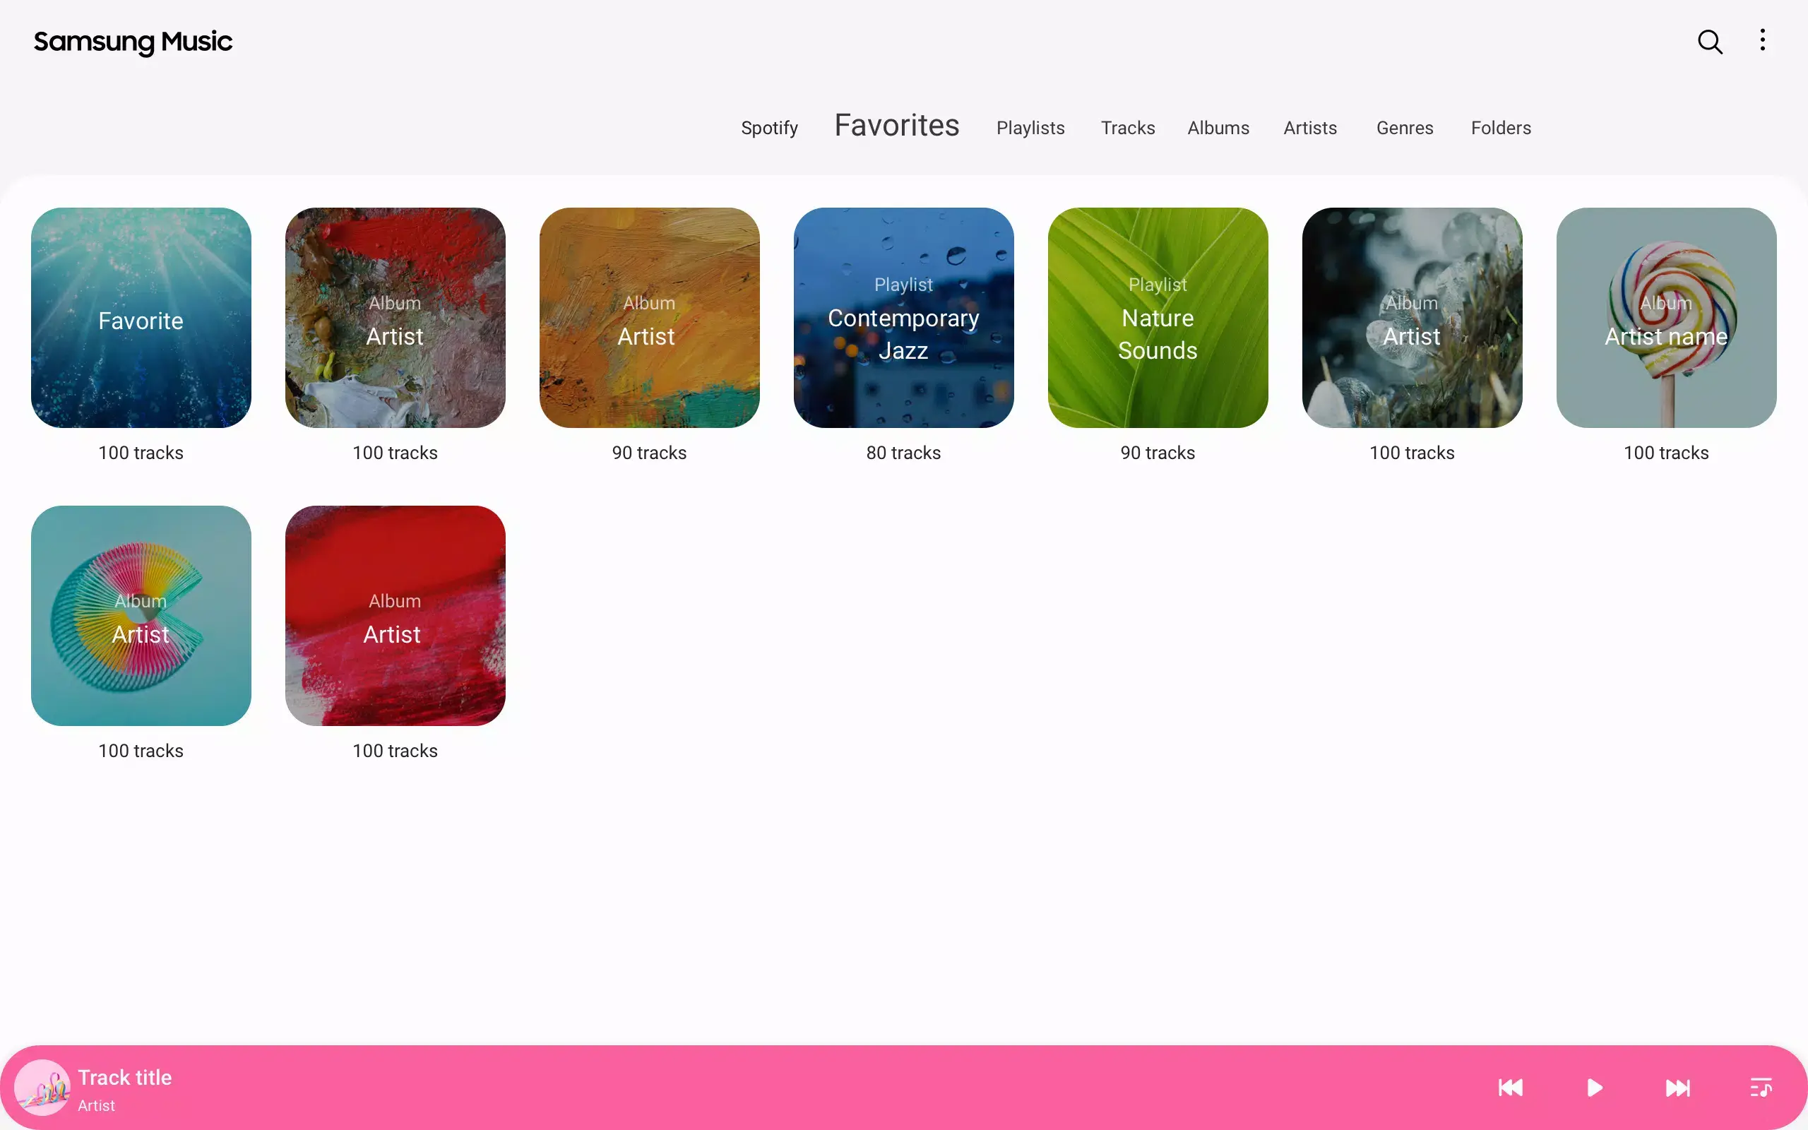
Task: Skip to the next track
Action: (x=1677, y=1088)
